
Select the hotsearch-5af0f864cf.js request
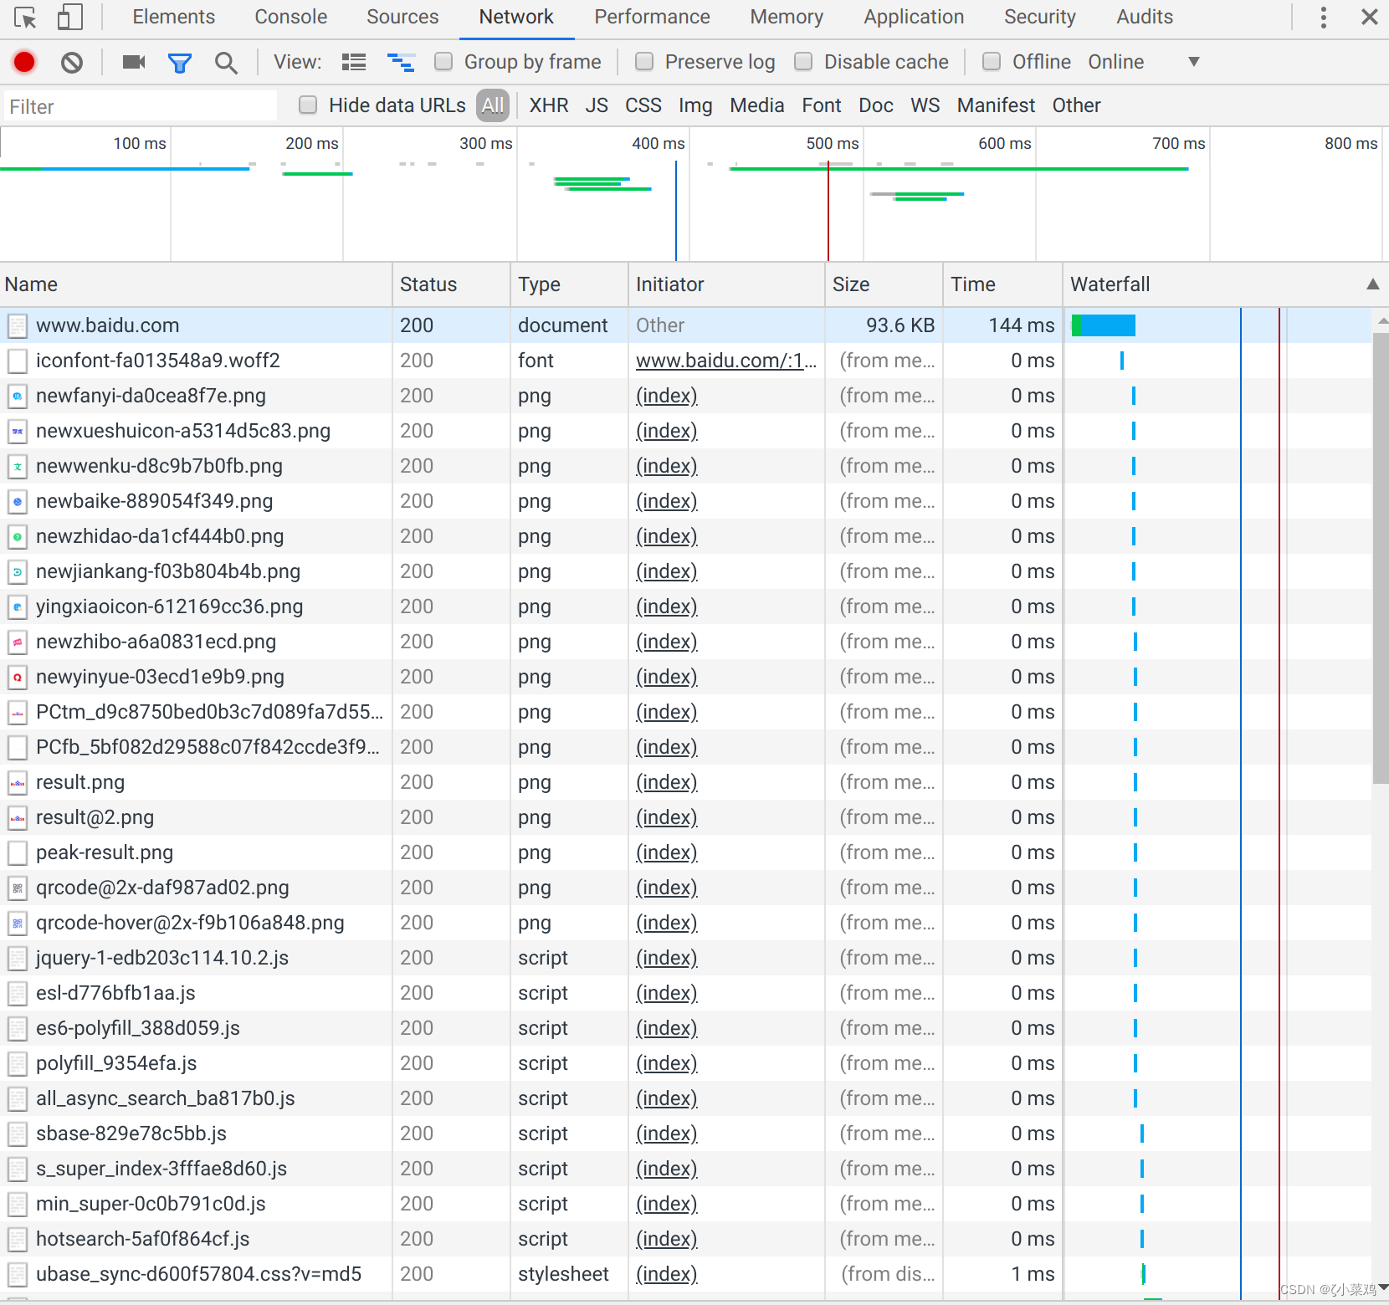click(x=143, y=1239)
